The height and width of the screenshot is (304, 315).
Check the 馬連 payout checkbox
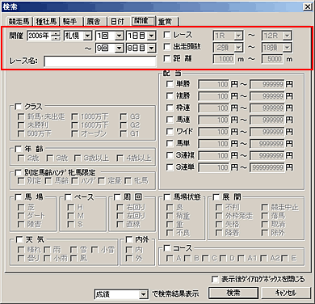[170, 120]
